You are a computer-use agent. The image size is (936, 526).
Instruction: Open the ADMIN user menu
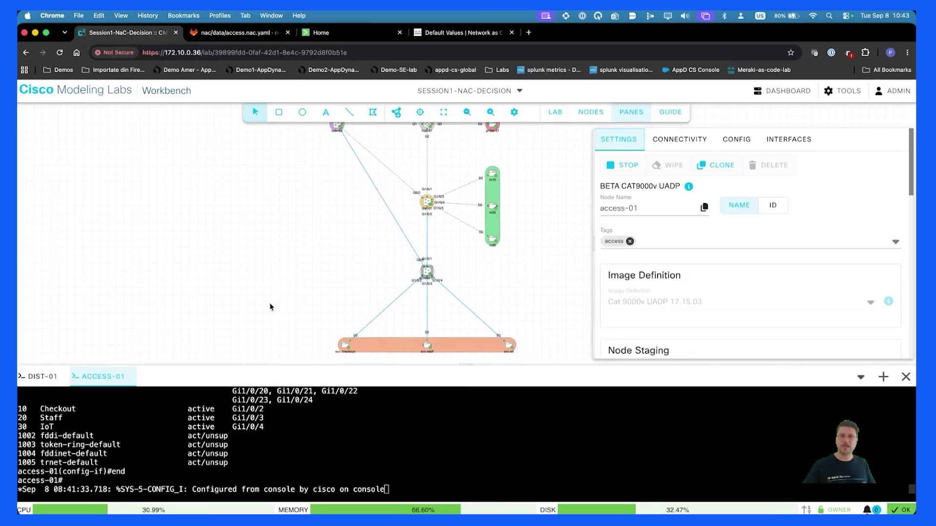pos(893,91)
